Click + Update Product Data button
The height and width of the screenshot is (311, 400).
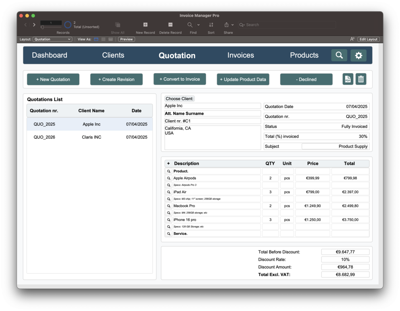click(x=243, y=79)
